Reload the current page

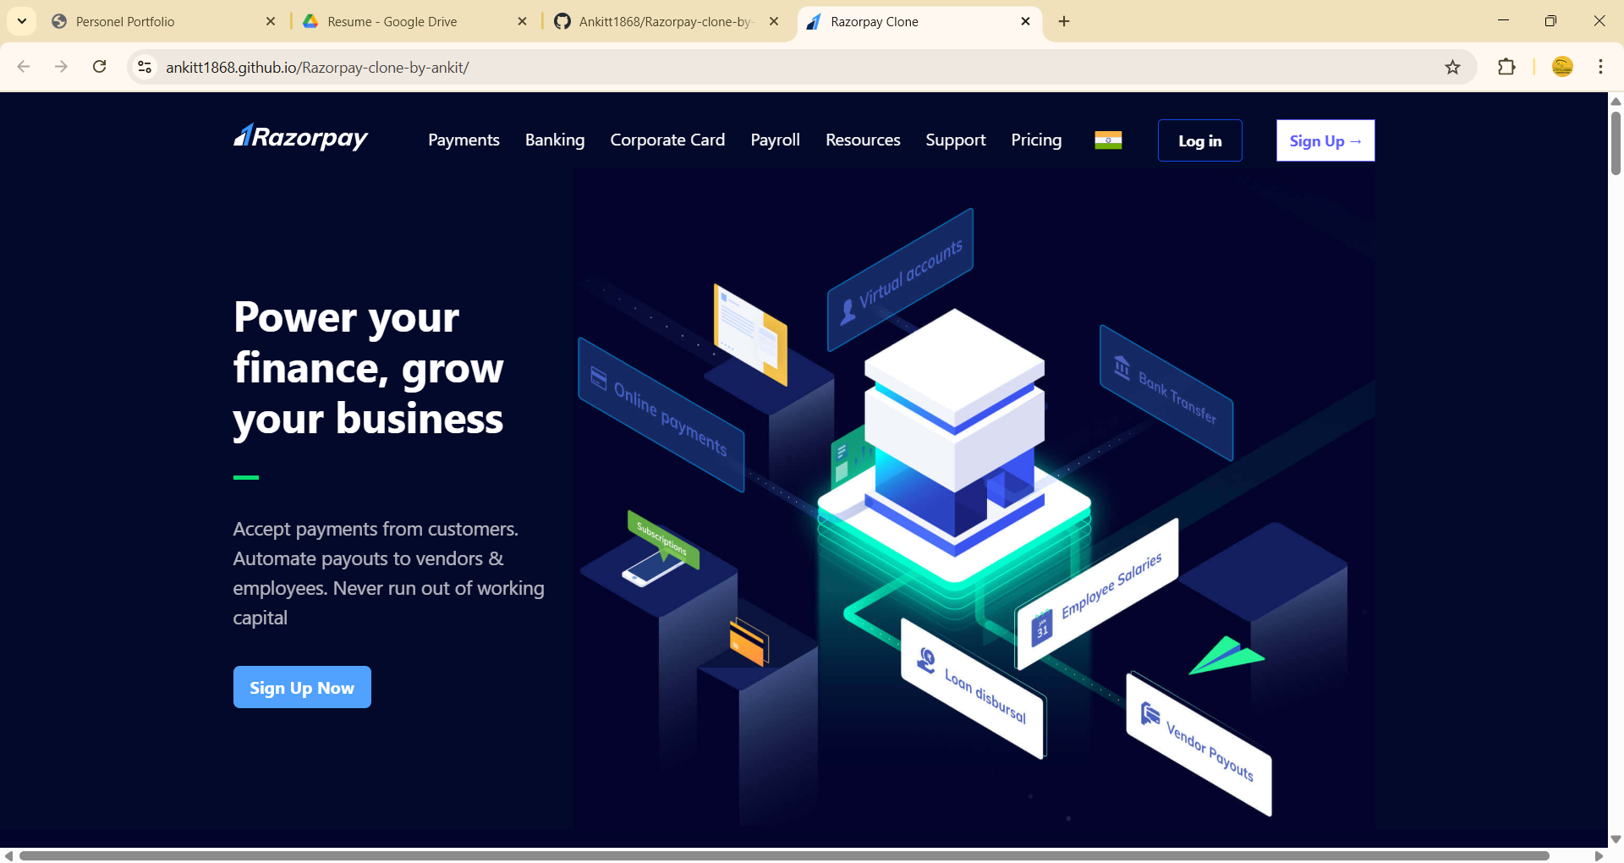coord(100,67)
